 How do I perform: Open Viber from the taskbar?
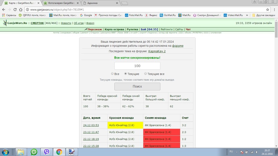point(47,152)
